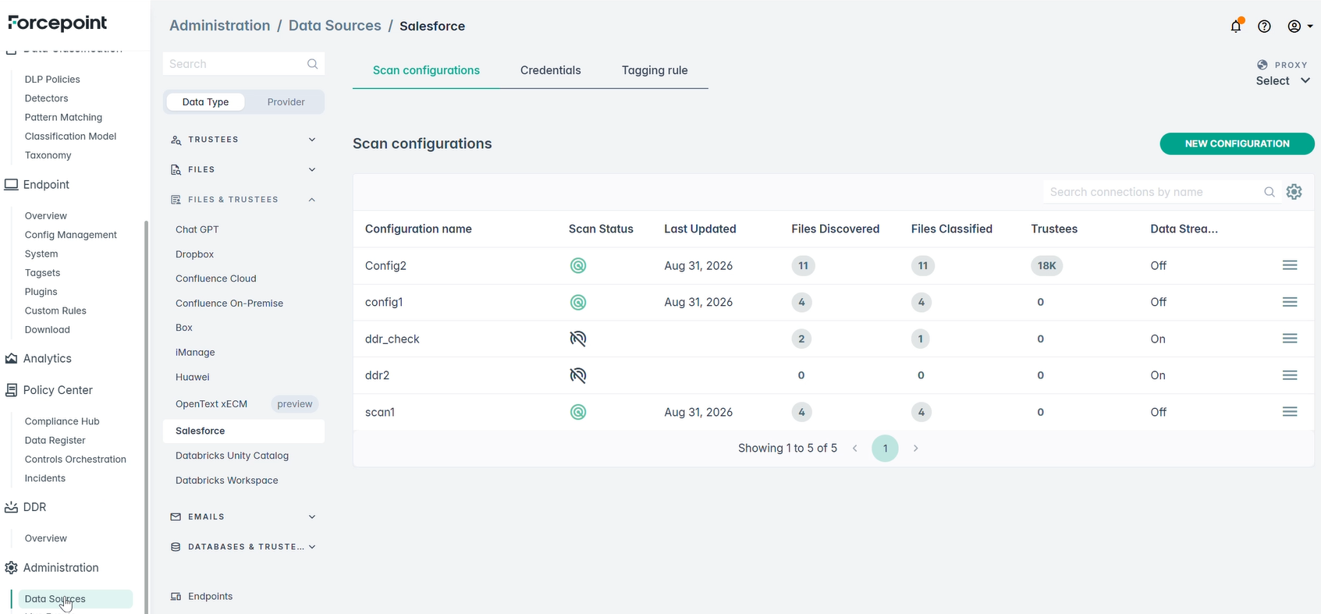Screen dimensions: 1321x614
Task: Go to Data Sources breadcrumb link
Action: pos(335,26)
